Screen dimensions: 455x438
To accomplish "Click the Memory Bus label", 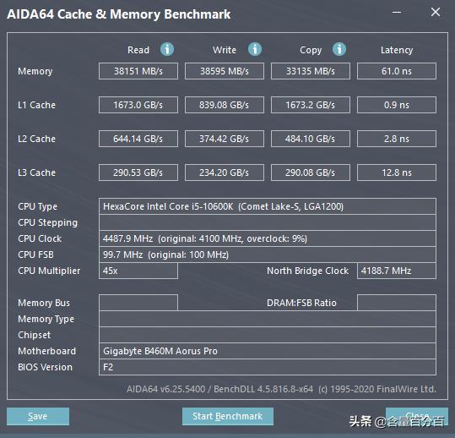I will 44,303.
